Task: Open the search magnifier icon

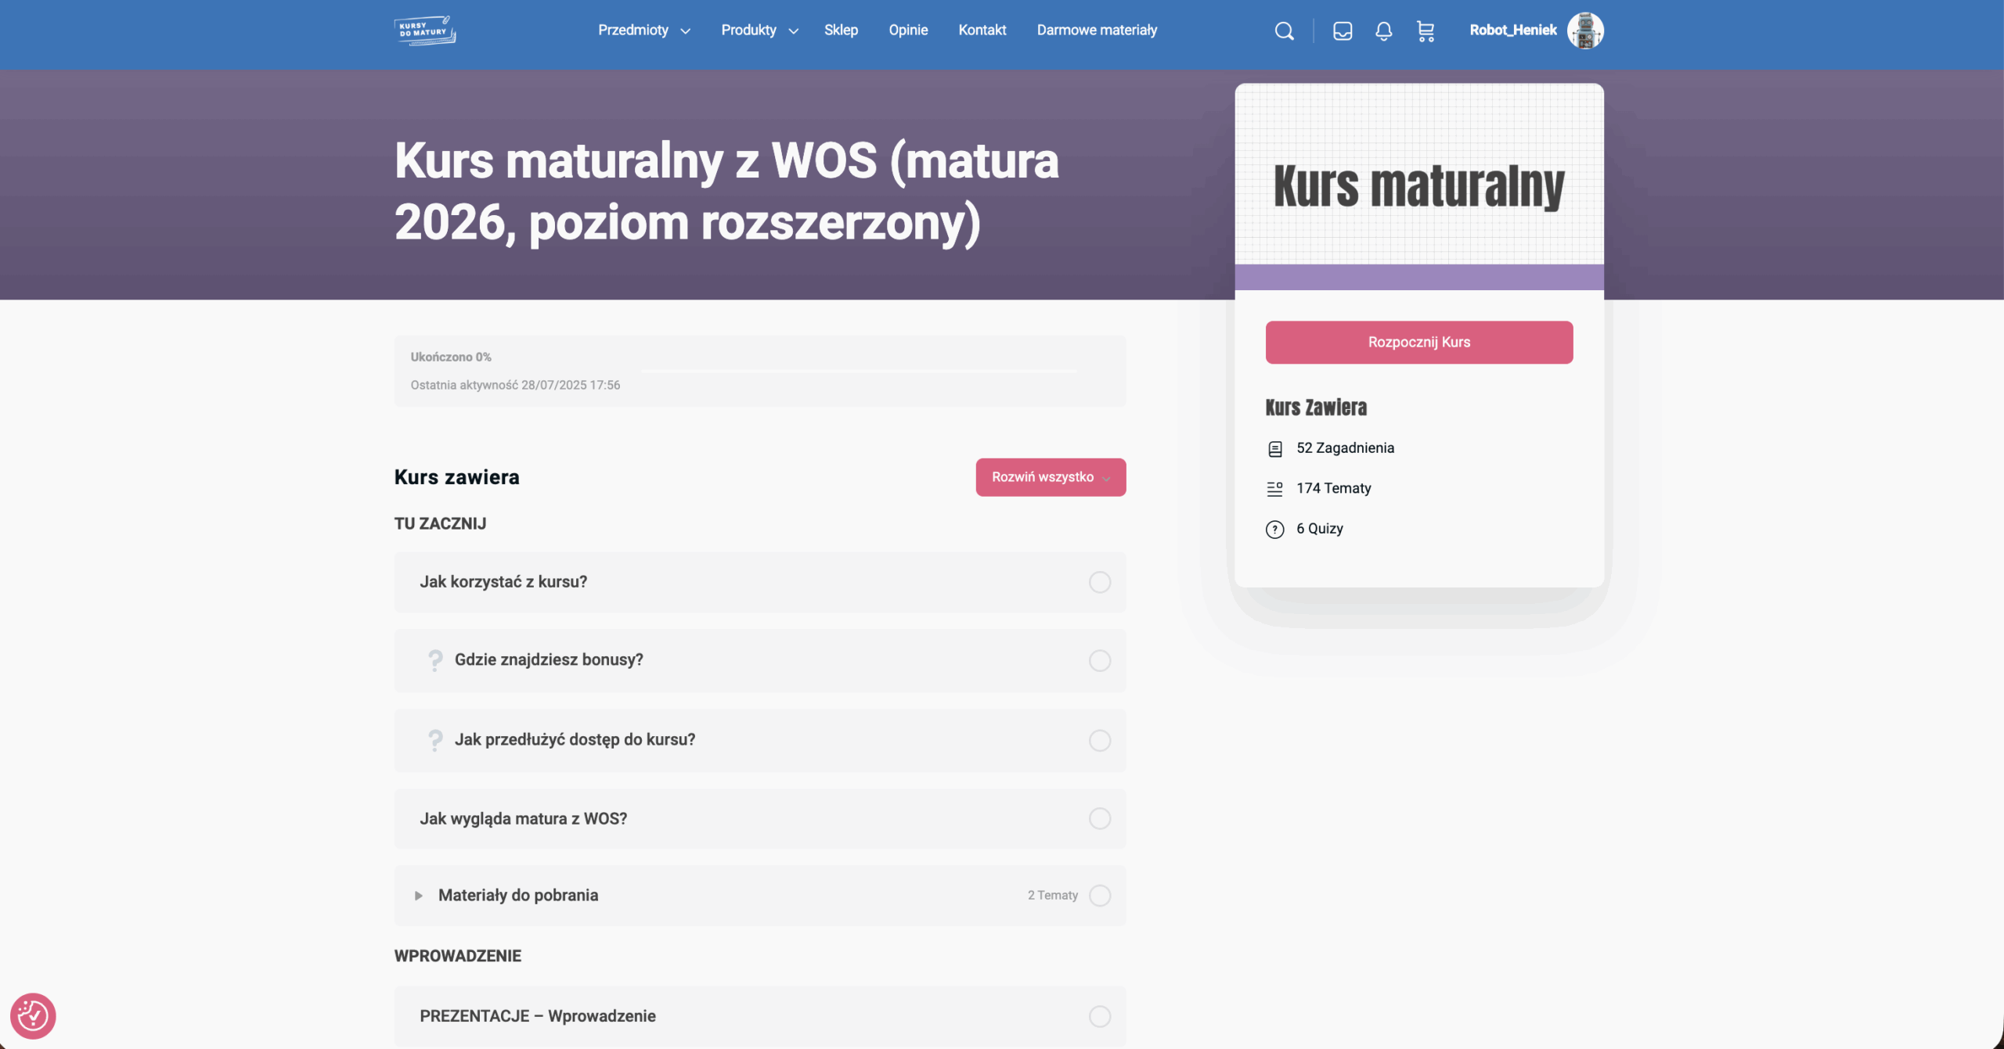Action: pos(1284,31)
